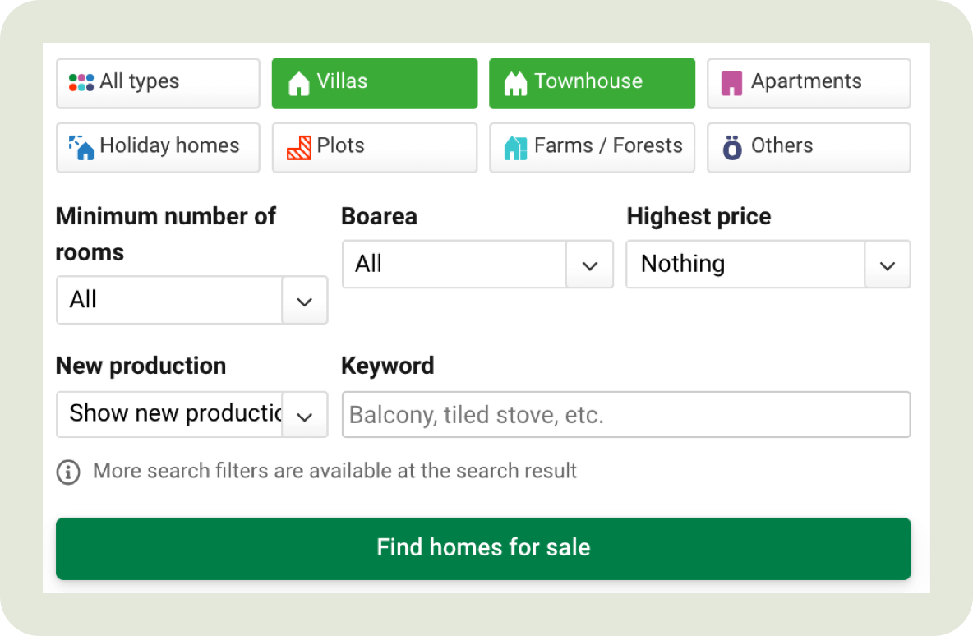The height and width of the screenshot is (636, 973).
Task: Select the Others property type
Action: pos(808,147)
